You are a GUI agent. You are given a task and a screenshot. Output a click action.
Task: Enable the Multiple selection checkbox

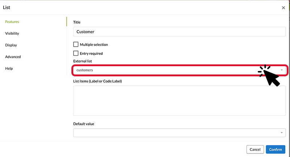point(76,44)
